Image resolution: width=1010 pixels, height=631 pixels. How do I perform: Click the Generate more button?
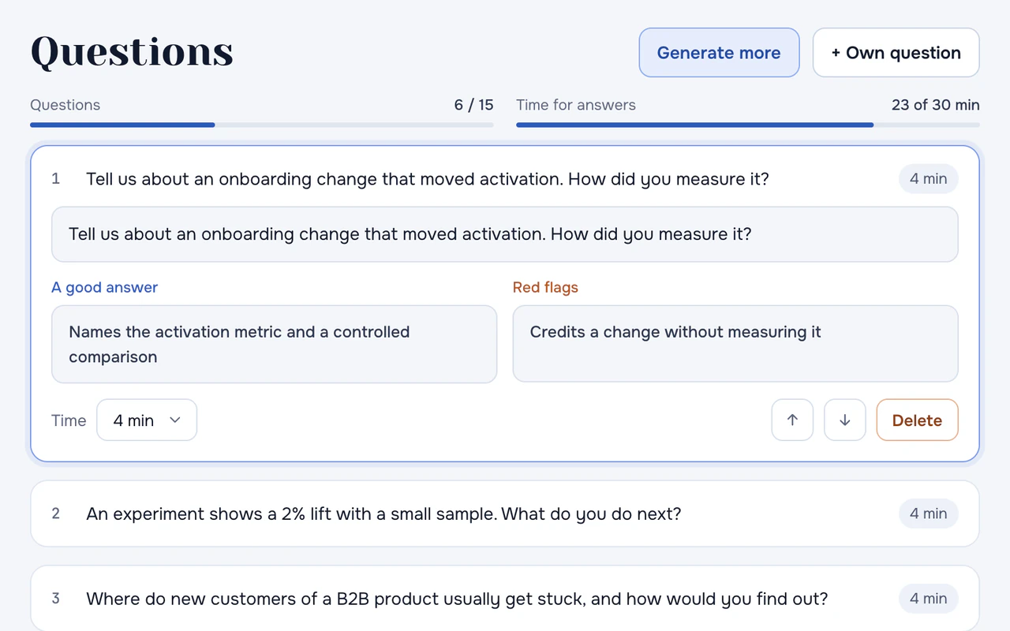coord(719,53)
